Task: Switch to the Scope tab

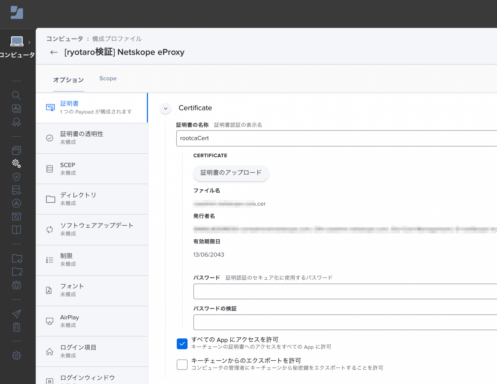Action: (x=108, y=78)
